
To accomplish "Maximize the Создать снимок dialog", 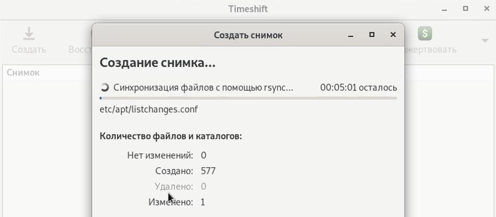I will tap(372, 35).
